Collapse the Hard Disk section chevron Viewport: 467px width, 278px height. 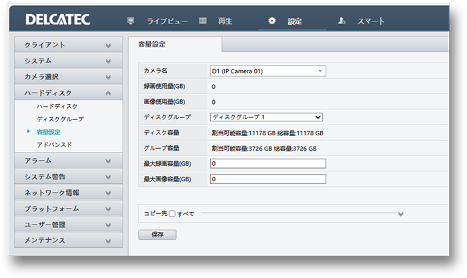pyautogui.click(x=108, y=93)
